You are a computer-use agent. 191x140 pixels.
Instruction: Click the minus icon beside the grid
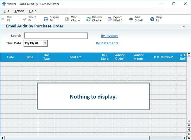[x=189, y=125]
